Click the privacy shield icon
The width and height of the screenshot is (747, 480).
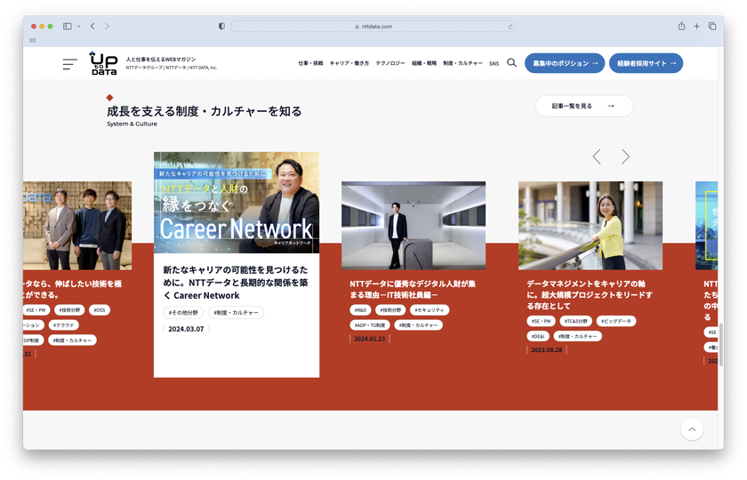[x=221, y=26]
